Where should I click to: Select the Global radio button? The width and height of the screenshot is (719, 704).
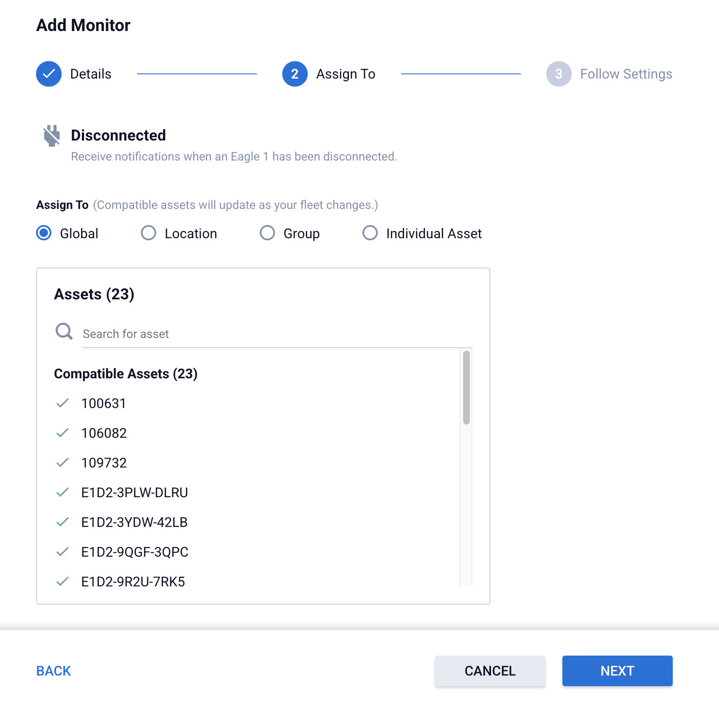click(44, 233)
